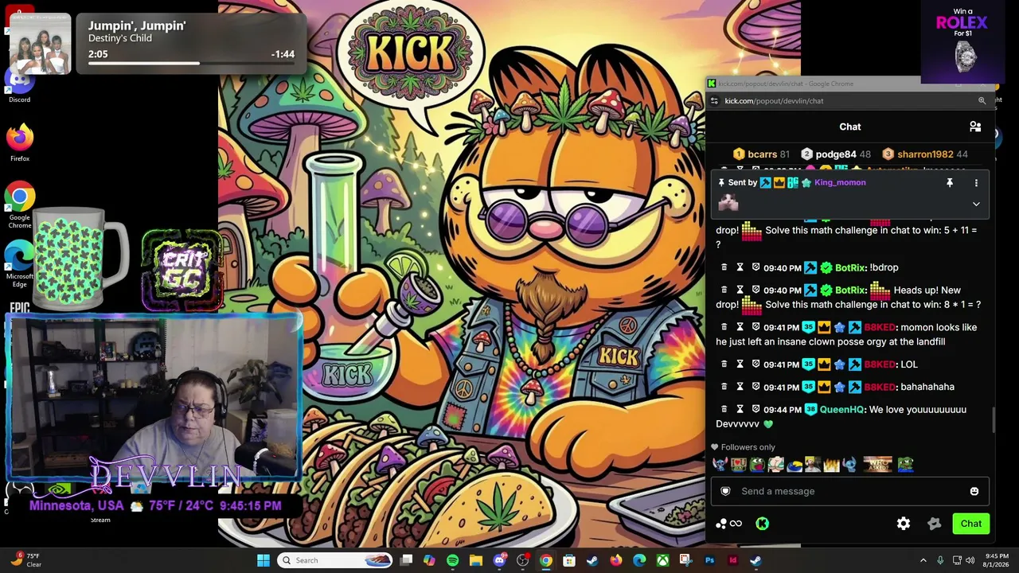Open File Explorer from the taskbar
Image resolution: width=1019 pixels, height=573 pixels.
(476, 560)
